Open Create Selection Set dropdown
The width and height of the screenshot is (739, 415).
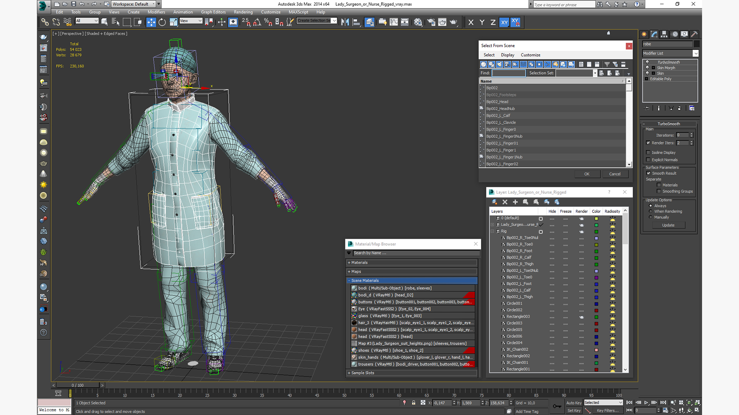[x=334, y=21]
